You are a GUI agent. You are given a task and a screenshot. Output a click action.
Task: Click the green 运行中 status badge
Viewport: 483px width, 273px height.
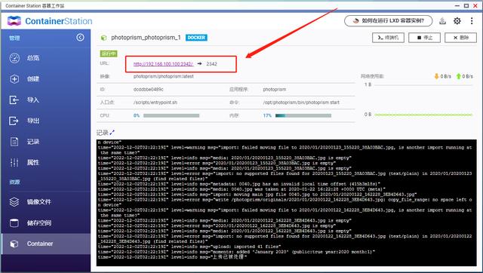109,54
